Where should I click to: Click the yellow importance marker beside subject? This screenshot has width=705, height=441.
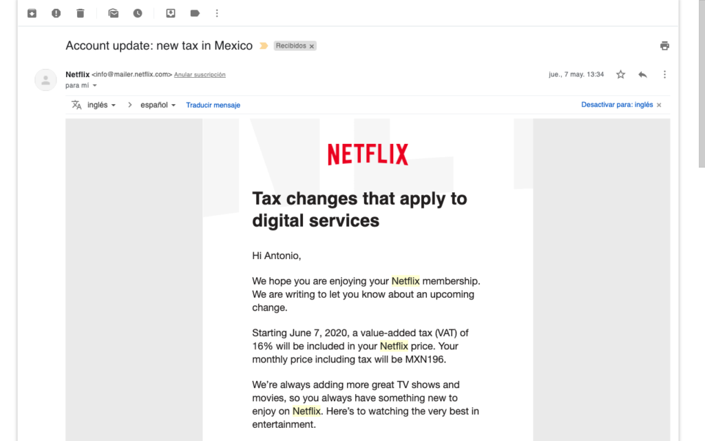pyautogui.click(x=264, y=46)
